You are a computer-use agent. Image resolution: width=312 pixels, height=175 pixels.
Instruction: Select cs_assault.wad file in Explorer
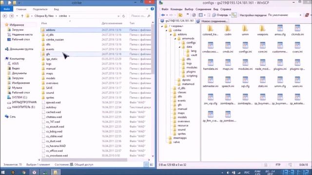(55, 126)
